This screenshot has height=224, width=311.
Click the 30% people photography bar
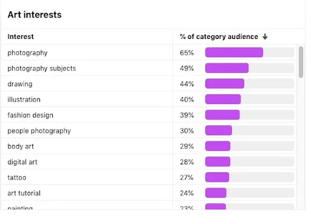(x=219, y=131)
